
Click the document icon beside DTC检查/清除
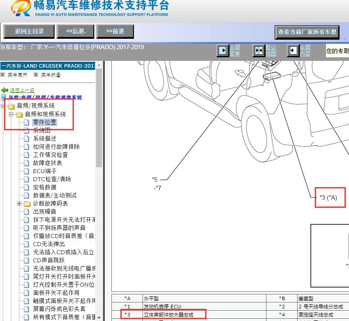(27, 179)
